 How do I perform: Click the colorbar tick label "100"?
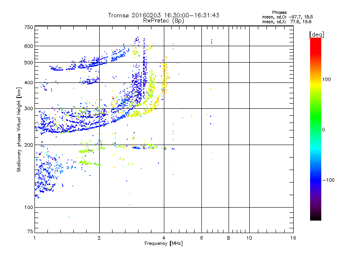[x=326, y=79]
